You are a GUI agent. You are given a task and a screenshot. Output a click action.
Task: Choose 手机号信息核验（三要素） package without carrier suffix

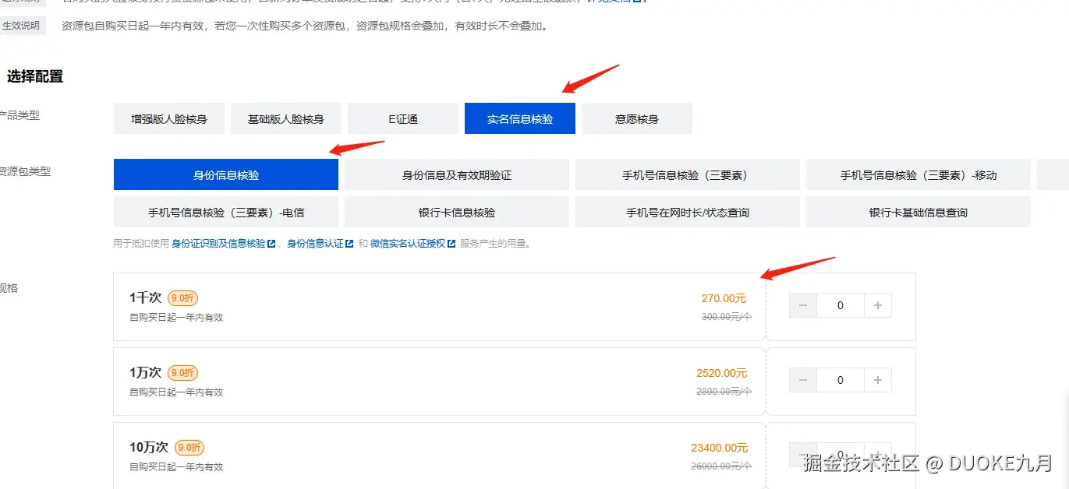pos(688,175)
